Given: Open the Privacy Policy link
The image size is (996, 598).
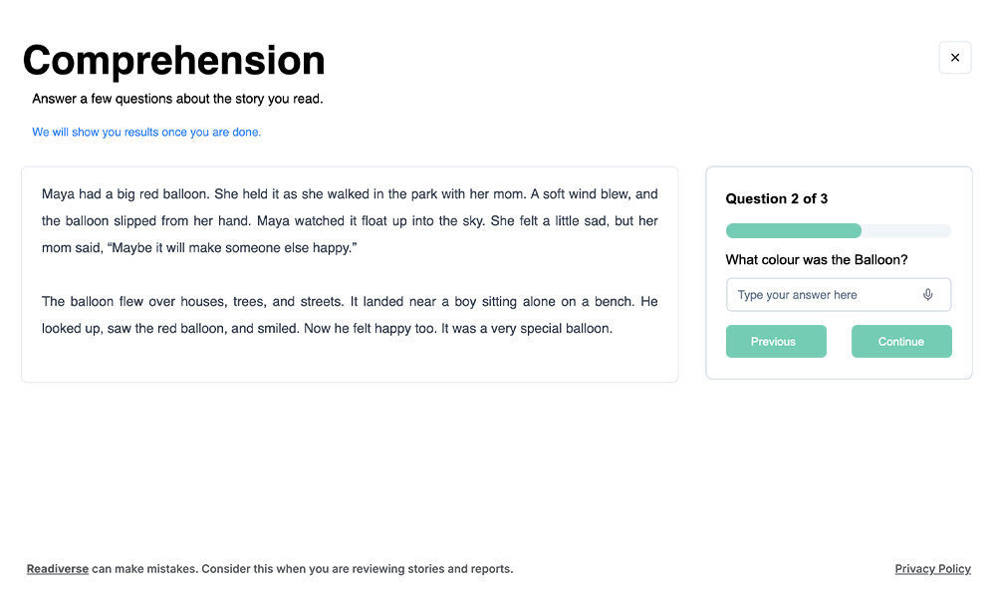Looking at the screenshot, I should coord(932,569).
